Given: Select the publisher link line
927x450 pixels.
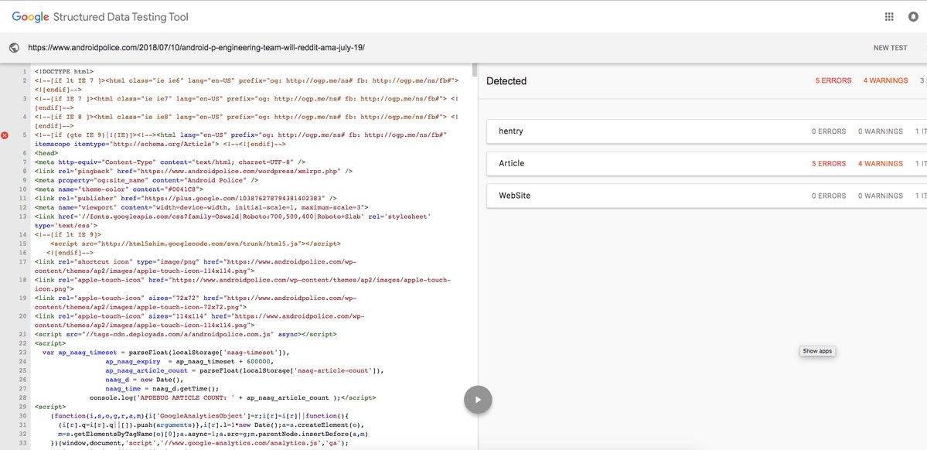Looking at the screenshot, I should [x=186, y=199].
